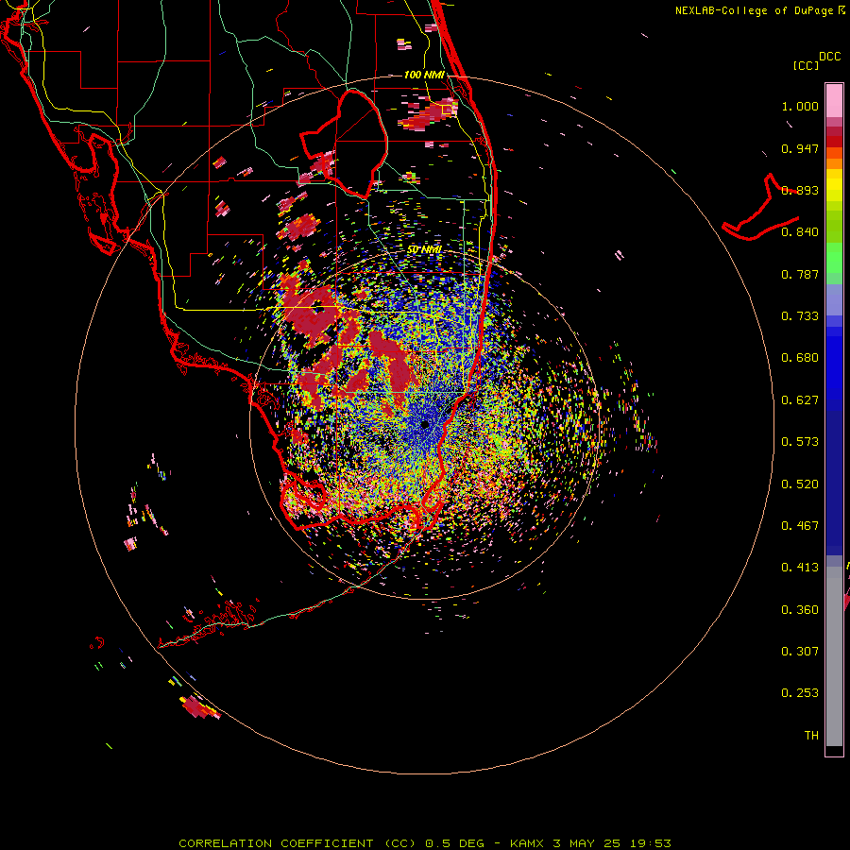Image resolution: width=850 pixels, height=850 pixels.
Task: Click the 0.467 scale value
Action: pos(800,526)
